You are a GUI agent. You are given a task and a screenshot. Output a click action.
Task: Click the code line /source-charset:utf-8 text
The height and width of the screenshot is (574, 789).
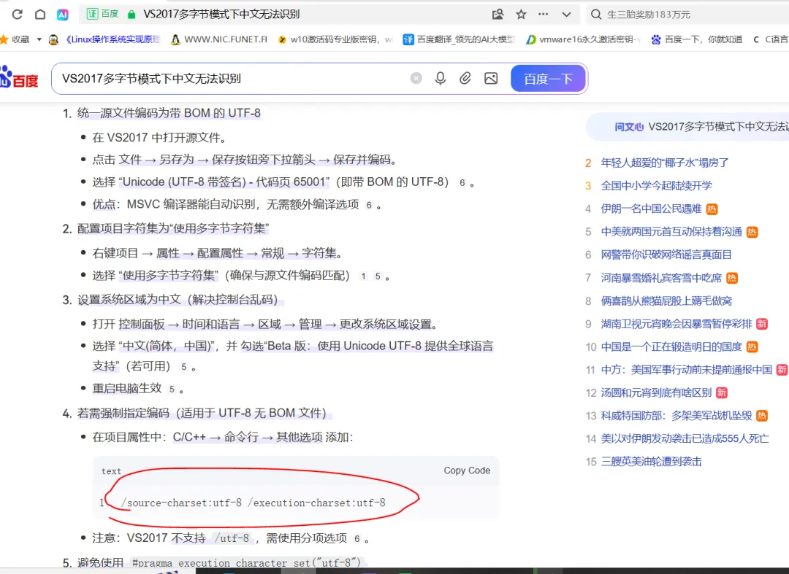[x=253, y=503]
